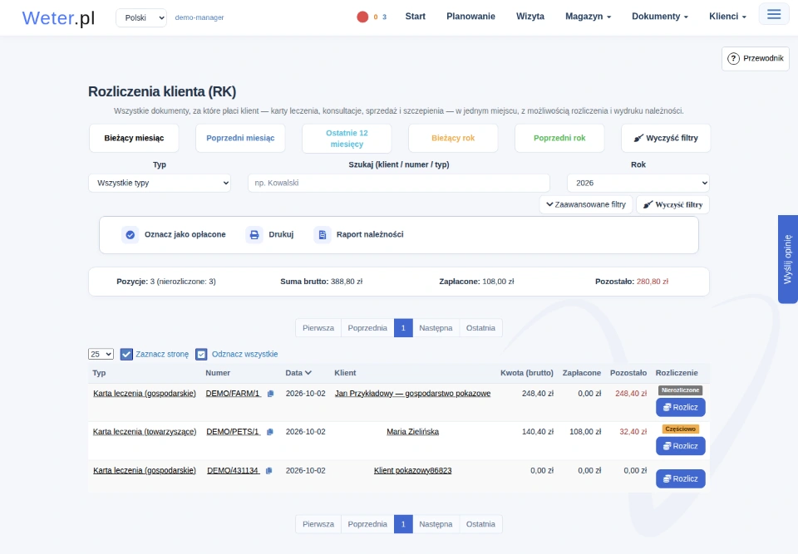This screenshot has height=554, width=798.
Task: Open the rows-per-page 25 dropdown
Action: [x=101, y=354]
